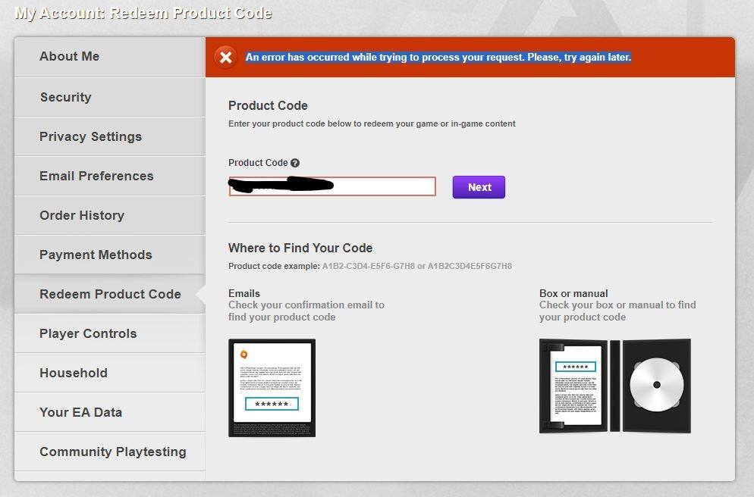This screenshot has width=754, height=497.
Task: Click the game box and disc illustration
Action: coord(614,386)
